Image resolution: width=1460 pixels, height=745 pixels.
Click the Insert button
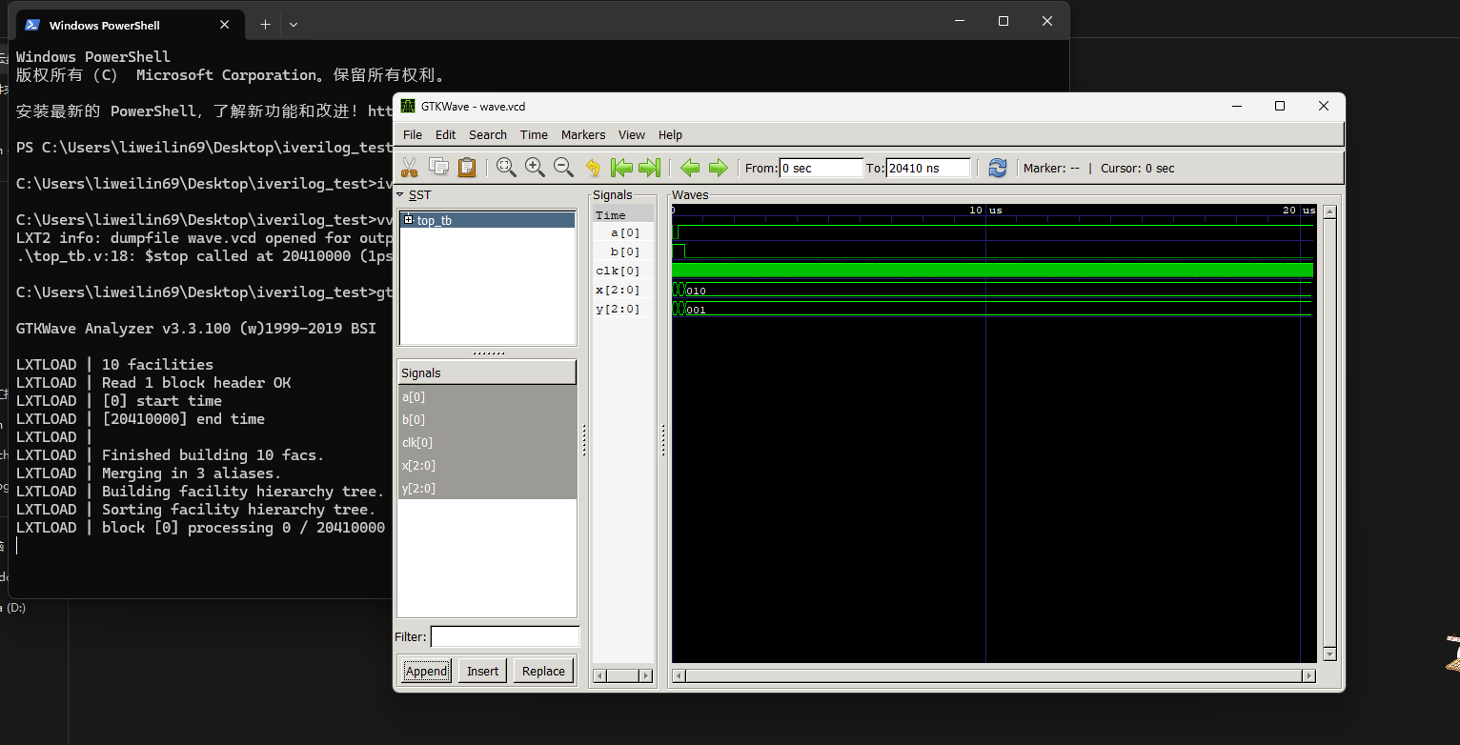pyautogui.click(x=482, y=671)
